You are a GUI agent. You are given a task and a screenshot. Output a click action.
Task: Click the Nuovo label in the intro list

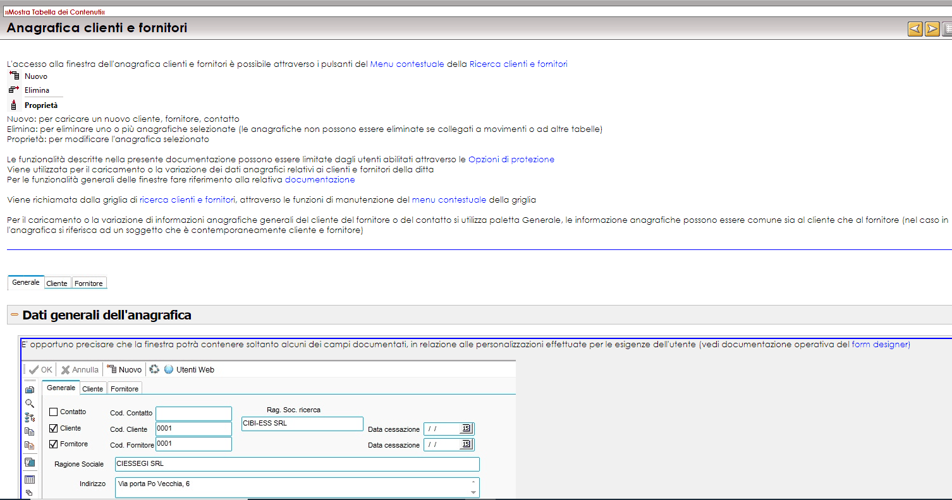pyautogui.click(x=36, y=76)
